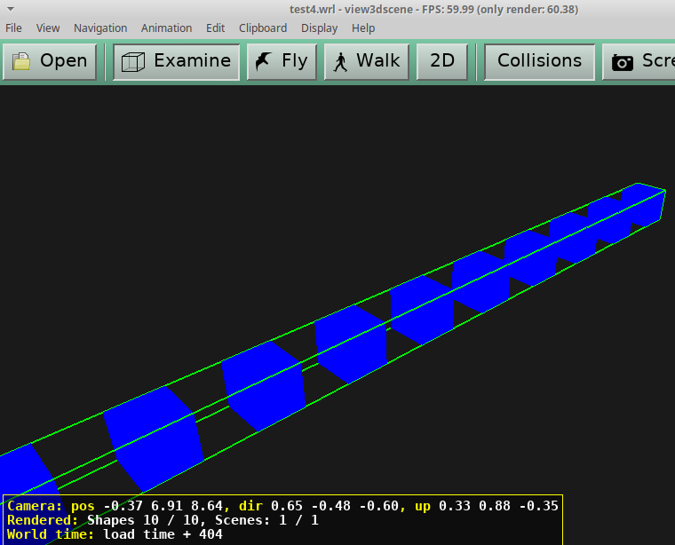Click the 'dir 0.65 -0.48 -0.60' value

(x=319, y=506)
